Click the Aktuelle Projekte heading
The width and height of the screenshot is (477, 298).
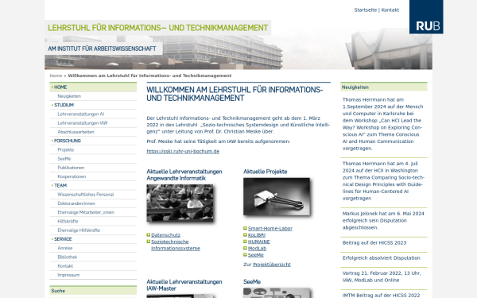[266, 172]
